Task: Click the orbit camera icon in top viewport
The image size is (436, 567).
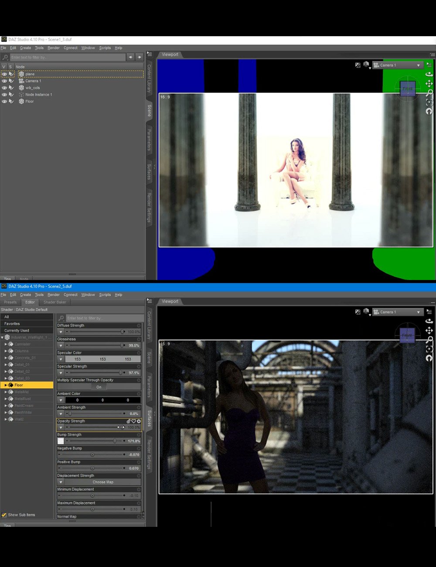Action: click(x=429, y=74)
